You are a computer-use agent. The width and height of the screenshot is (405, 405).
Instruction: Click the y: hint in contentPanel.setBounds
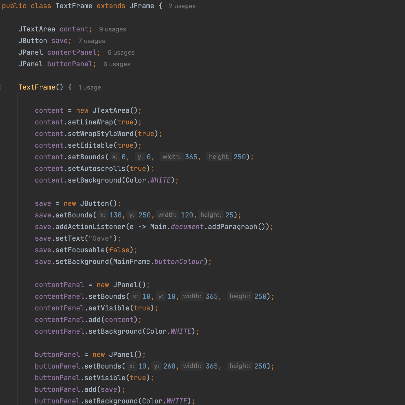pyautogui.click(x=161, y=296)
